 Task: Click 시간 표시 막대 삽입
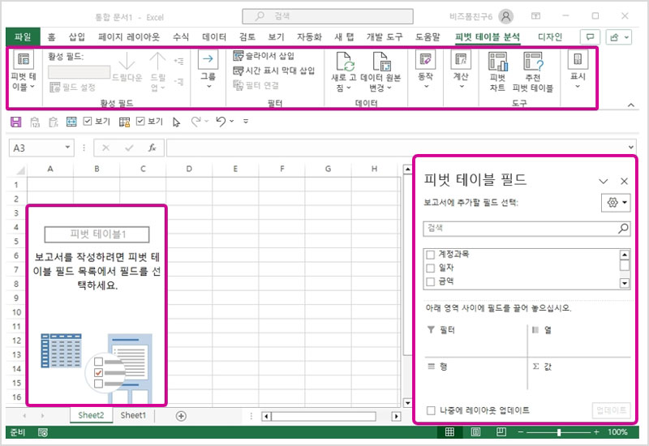274,71
